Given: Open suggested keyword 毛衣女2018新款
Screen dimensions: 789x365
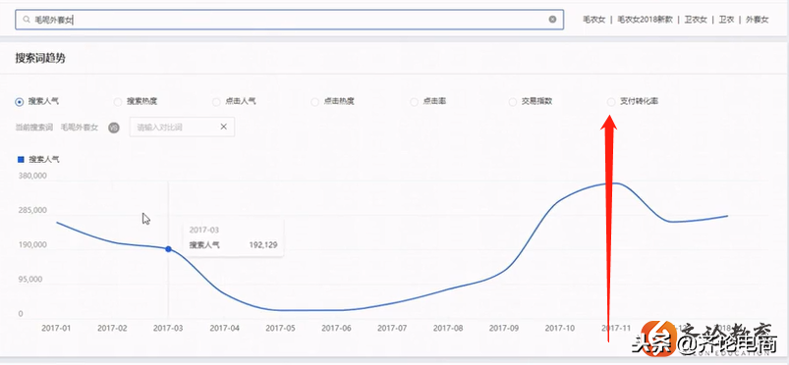Looking at the screenshot, I should pyautogui.click(x=645, y=20).
